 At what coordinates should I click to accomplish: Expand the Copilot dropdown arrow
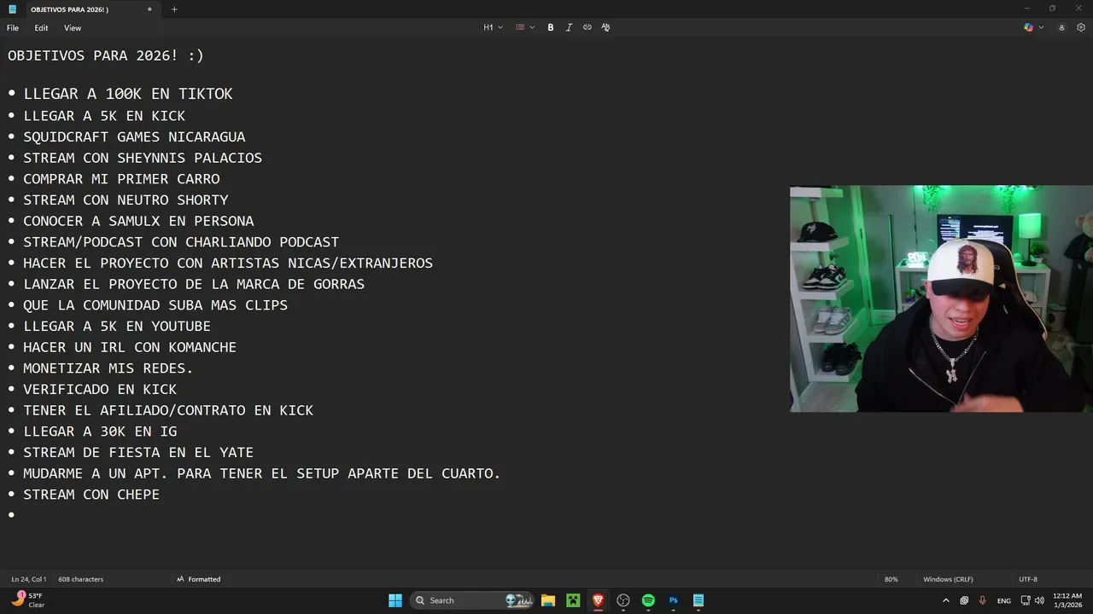(x=1041, y=27)
